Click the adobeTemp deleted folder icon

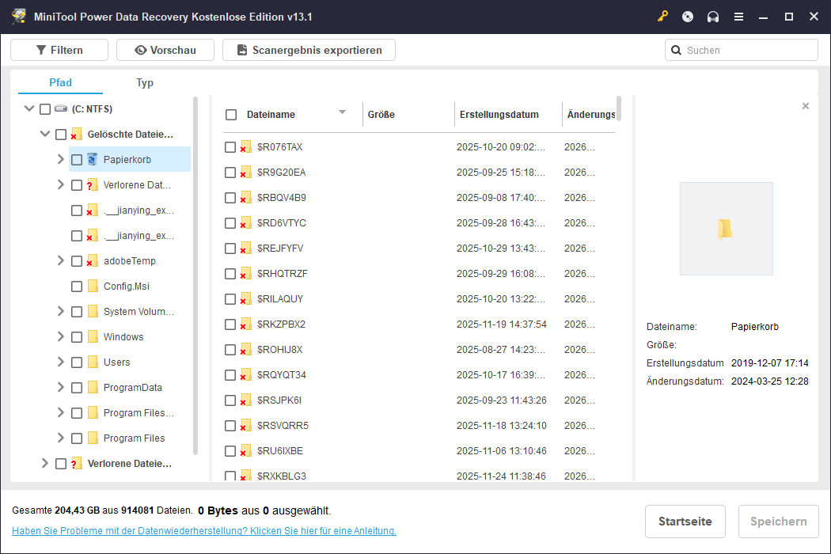[93, 261]
